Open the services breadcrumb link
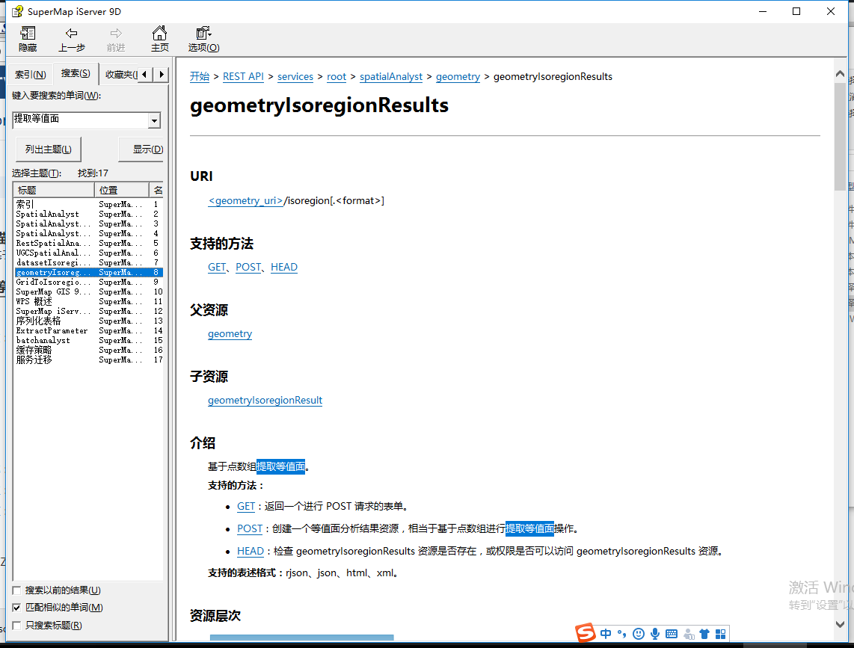This screenshot has width=854, height=648. [x=295, y=77]
